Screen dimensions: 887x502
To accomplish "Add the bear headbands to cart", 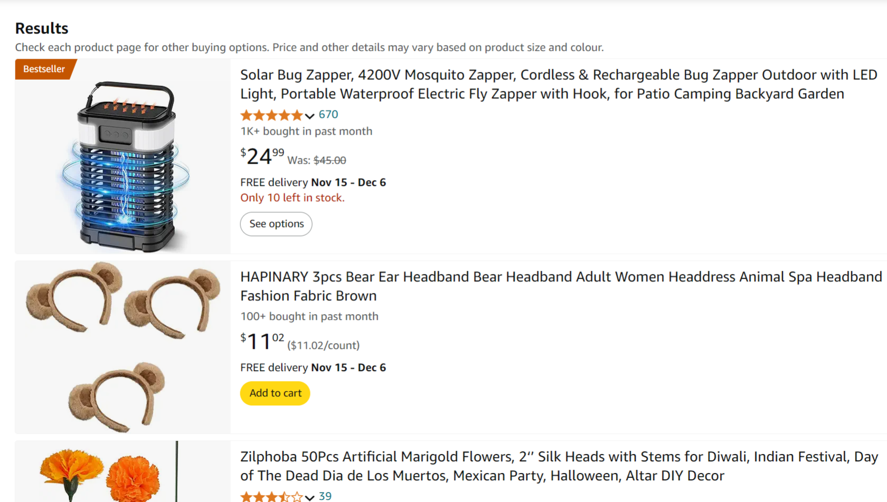I will (275, 393).
